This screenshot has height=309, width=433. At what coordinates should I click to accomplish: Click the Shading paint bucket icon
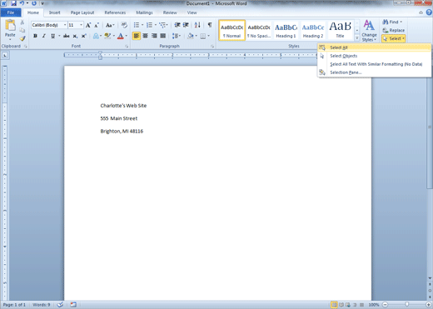pos(191,36)
